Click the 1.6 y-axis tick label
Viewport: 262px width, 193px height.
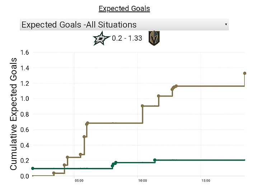tap(25, 52)
